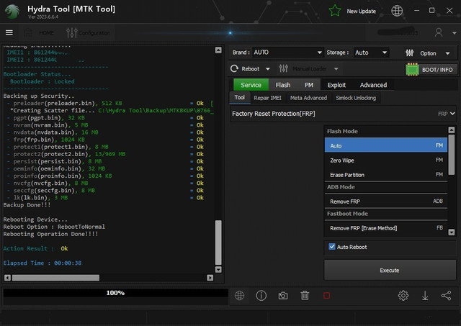Expand the Factory Reset Protection[FRP] dropdown
The image size is (461, 326).
(x=343, y=114)
